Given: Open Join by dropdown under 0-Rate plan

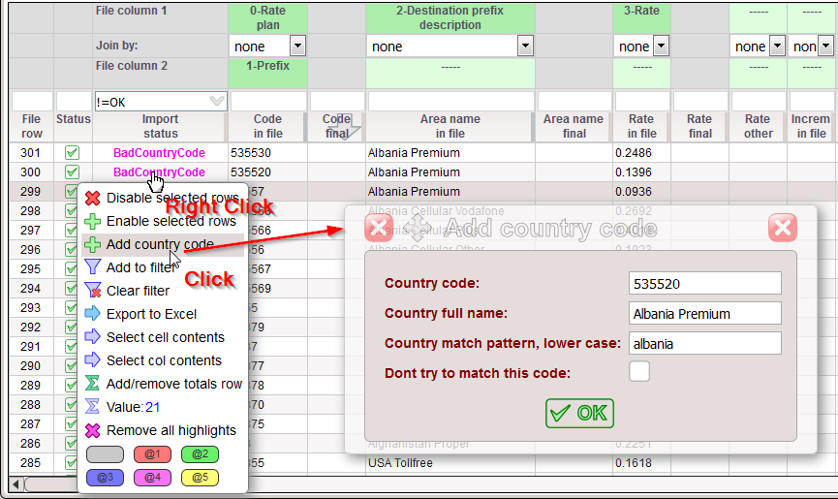Looking at the screenshot, I should coord(297,46).
